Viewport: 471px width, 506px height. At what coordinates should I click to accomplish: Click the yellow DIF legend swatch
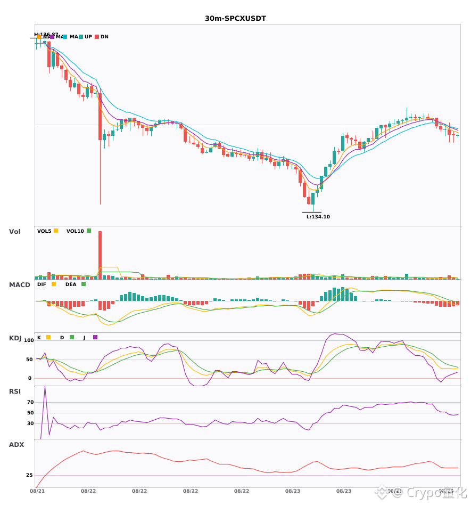point(54,284)
